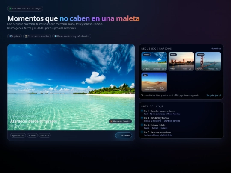Viewport: 231px width, 173px height.
Task: Click 'Día 5 · Ruinas y helado' route entry
Action: click(154, 125)
